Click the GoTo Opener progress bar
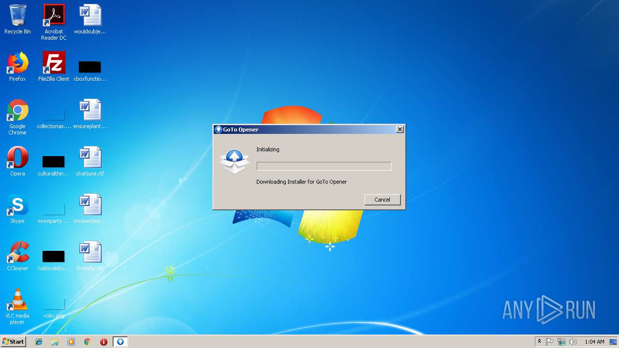 [x=324, y=166]
